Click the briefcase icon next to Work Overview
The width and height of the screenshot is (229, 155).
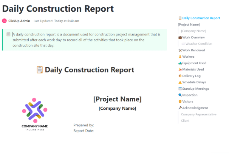pyautogui.click(x=180, y=37)
